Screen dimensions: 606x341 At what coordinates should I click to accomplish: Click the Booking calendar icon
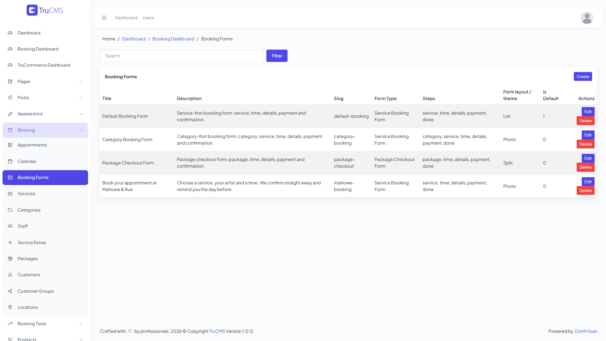click(x=10, y=130)
